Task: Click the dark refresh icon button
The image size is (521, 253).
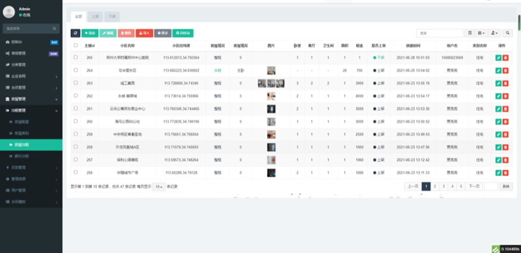Action: [x=76, y=33]
